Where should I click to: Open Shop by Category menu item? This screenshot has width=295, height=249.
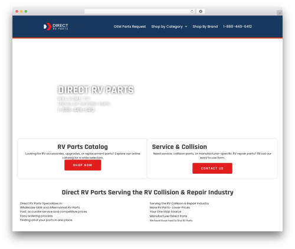167,26
